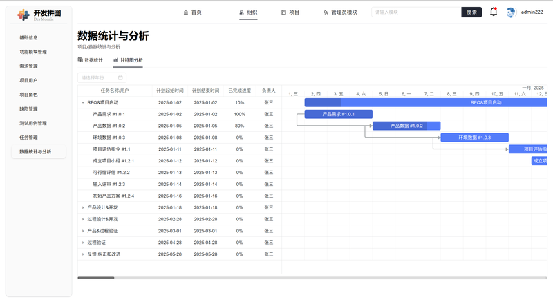Select the 可行性评估 #1.2.2 task name
This screenshot has width=553, height=302.
111,172
